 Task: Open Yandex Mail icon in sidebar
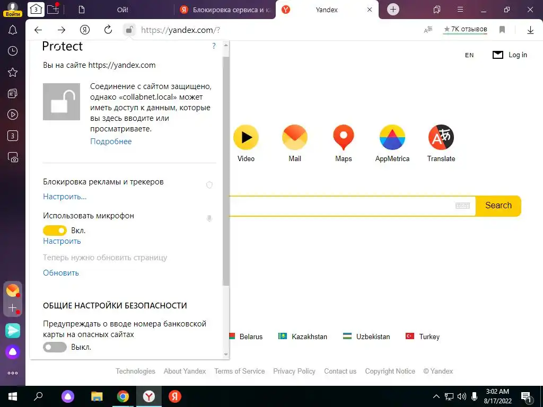(x=13, y=290)
